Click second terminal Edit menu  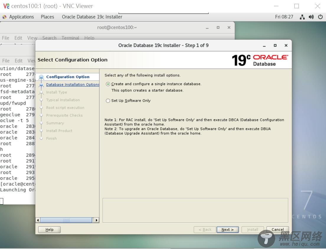[x=19, y=61]
